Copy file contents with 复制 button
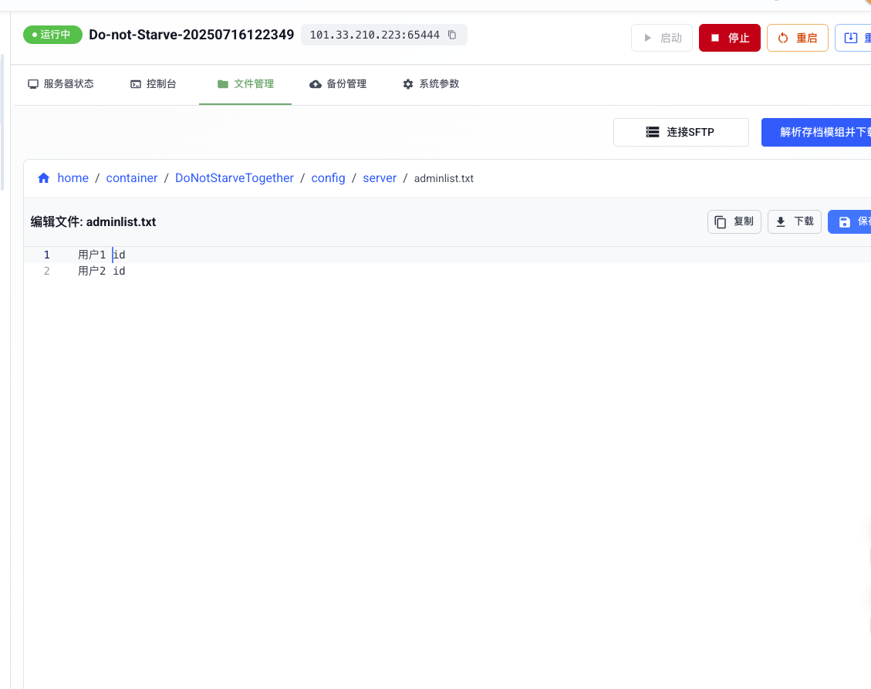Screen dimensions: 871x689 tap(734, 221)
